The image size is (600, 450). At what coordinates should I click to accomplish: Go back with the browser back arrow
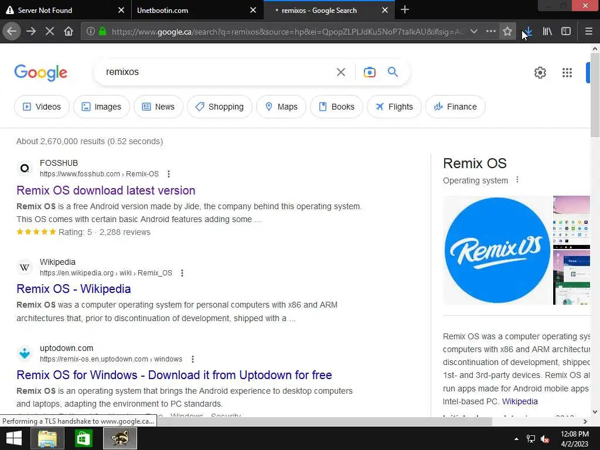click(12, 31)
